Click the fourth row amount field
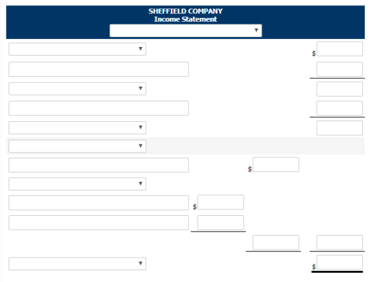The image size is (371, 282). [339, 108]
